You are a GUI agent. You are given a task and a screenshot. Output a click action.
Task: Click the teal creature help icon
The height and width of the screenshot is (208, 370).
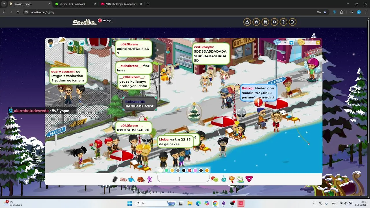tap(224, 179)
